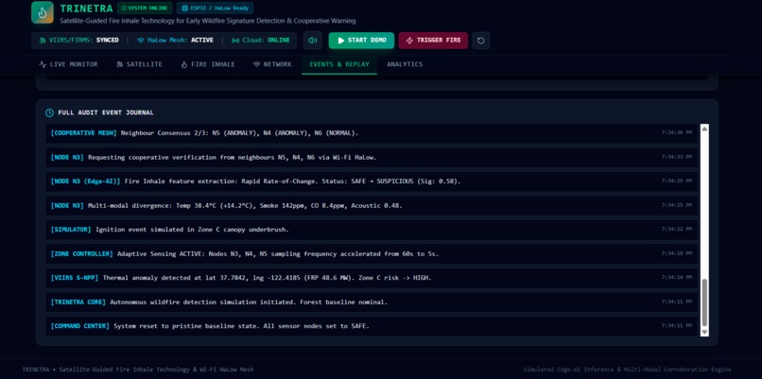Click the Satellite-Guided Fire Inhale Technology subtitle
This screenshot has height=379, width=762.
tap(207, 21)
